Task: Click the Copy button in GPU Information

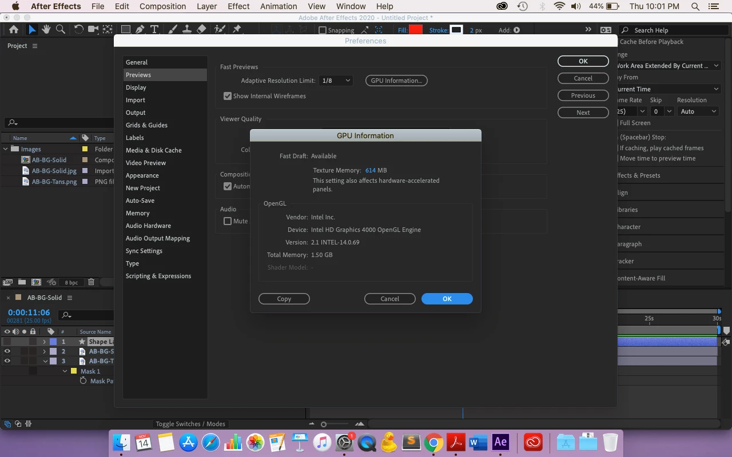Action: coord(284,299)
